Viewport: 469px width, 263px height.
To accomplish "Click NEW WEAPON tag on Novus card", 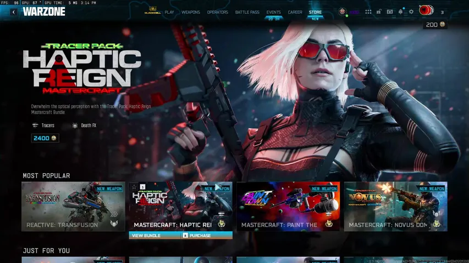I will tap(432, 188).
